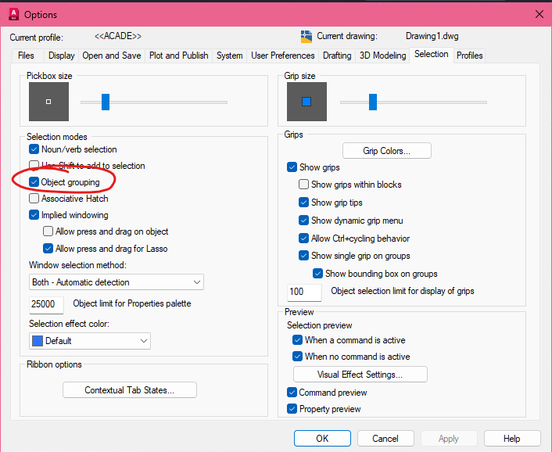Toggle the Property preview checkbox

[x=292, y=409]
